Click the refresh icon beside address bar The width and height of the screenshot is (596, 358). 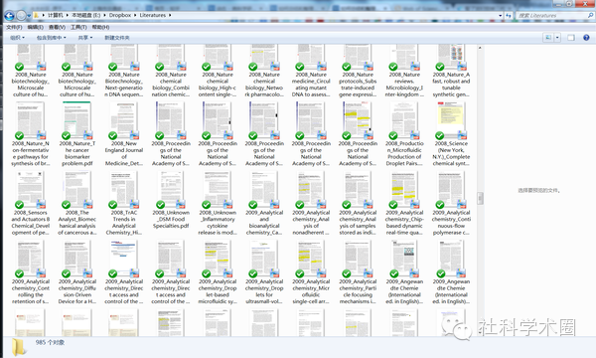(x=509, y=15)
